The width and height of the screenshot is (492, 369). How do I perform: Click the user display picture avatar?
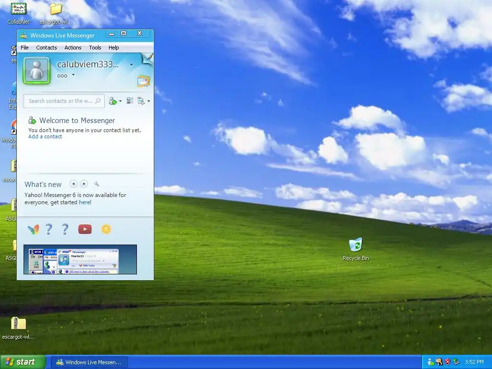coord(37,71)
